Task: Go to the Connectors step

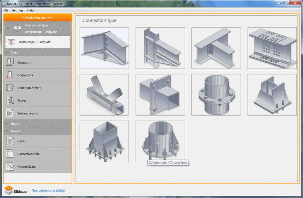Action: click(38, 75)
